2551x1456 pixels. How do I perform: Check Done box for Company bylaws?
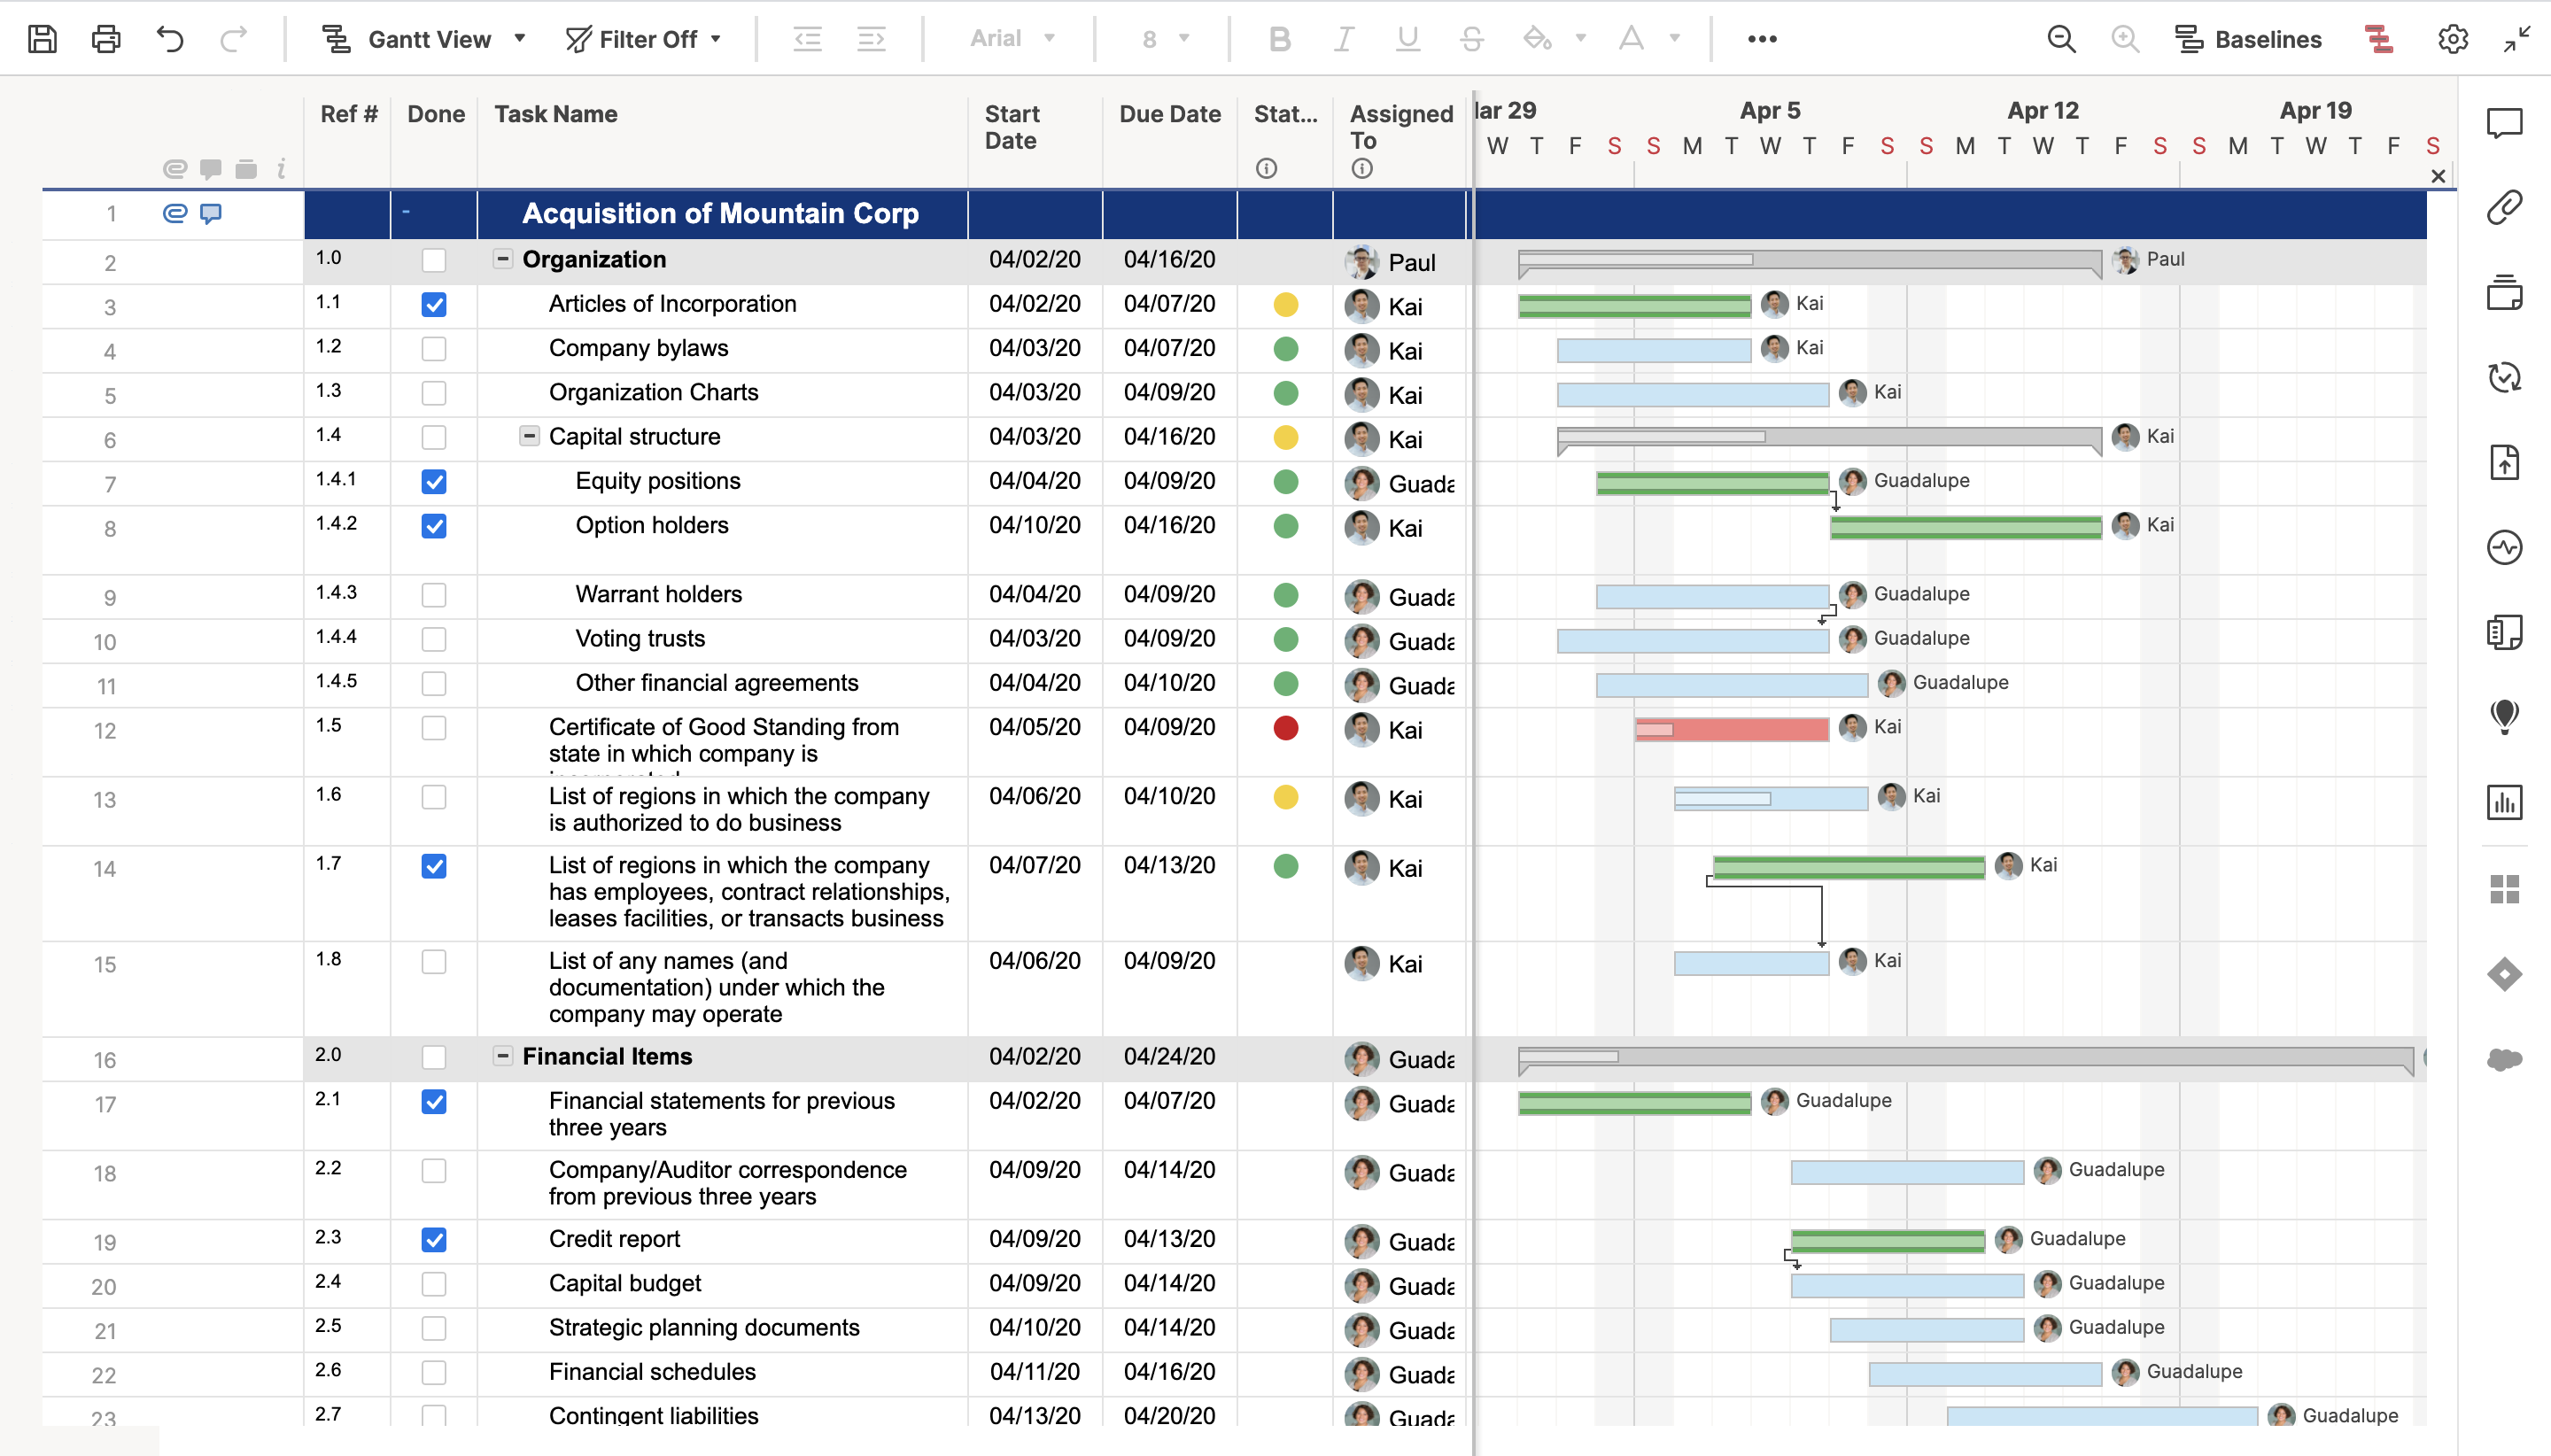pyautogui.click(x=433, y=349)
